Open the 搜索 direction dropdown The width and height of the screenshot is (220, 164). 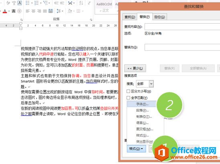pyautogui.click(x=151, y=84)
